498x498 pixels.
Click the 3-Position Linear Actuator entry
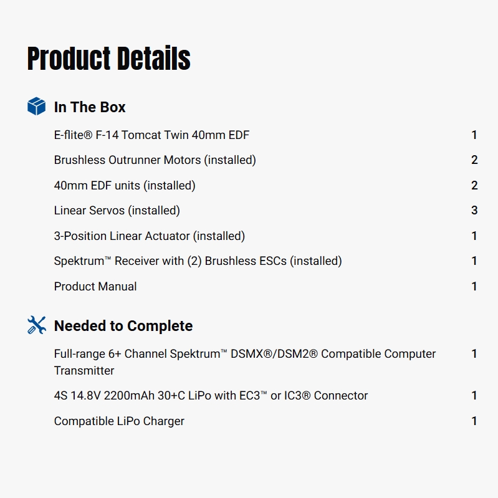tap(150, 236)
